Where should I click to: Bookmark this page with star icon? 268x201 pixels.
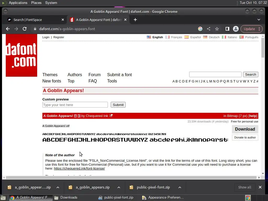[217, 29]
